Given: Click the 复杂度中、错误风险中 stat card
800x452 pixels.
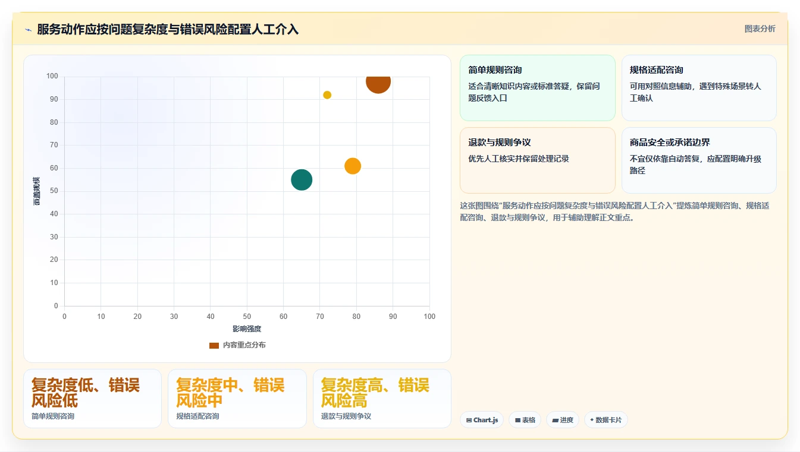Looking at the screenshot, I should point(237,399).
